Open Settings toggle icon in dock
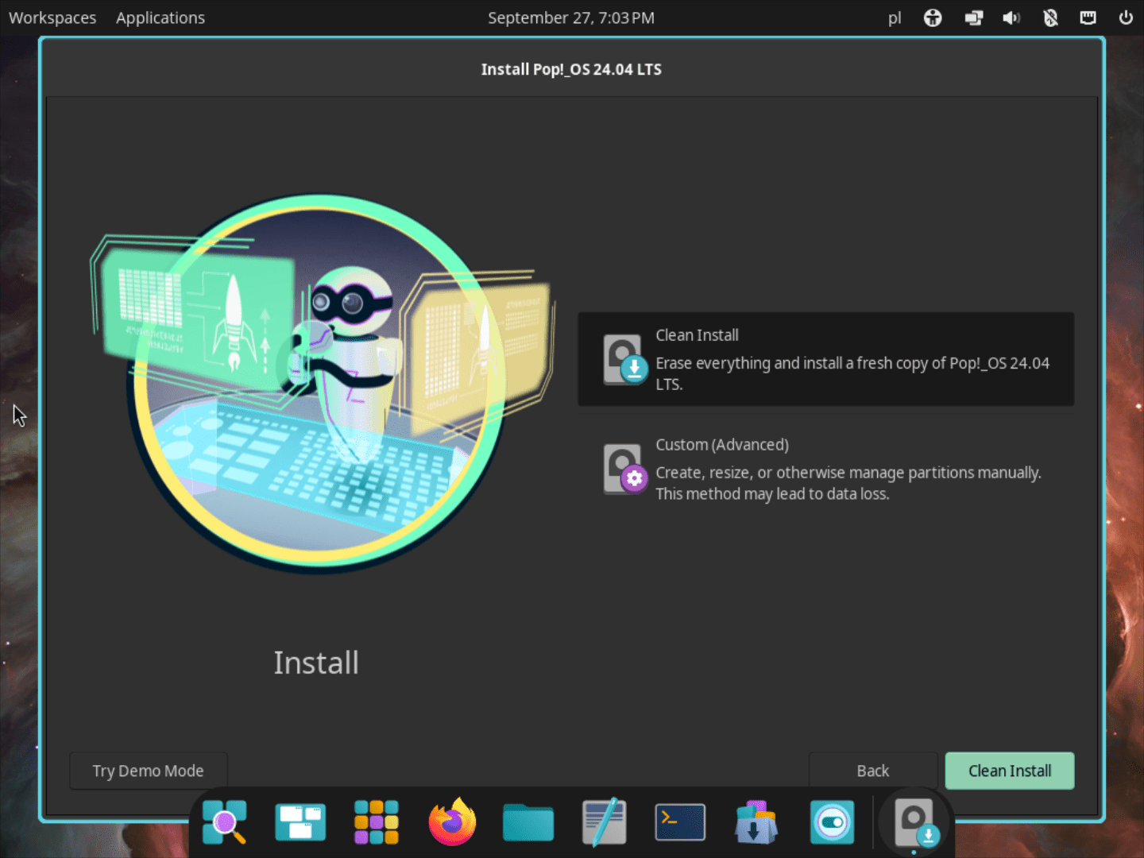The image size is (1144, 858). point(832,822)
